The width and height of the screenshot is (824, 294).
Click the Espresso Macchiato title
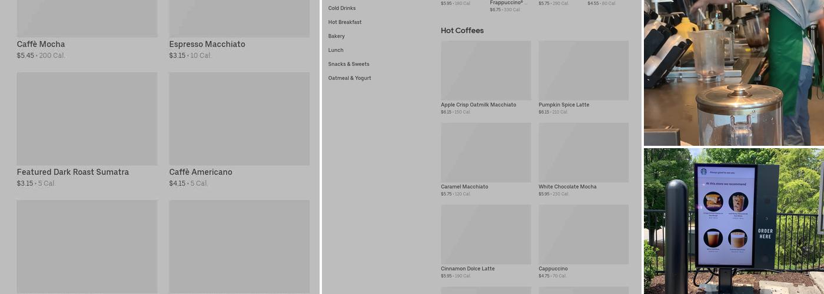(207, 44)
